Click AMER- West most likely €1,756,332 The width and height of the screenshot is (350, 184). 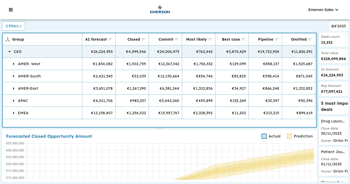(203, 64)
